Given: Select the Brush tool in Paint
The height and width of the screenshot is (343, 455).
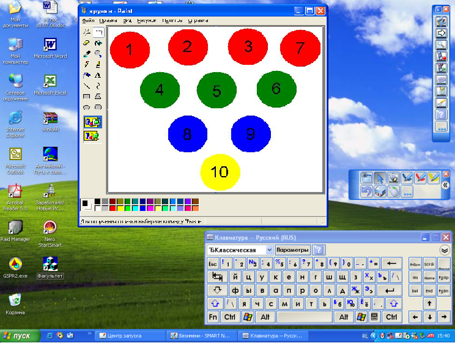Looking at the screenshot, I should pos(98,64).
